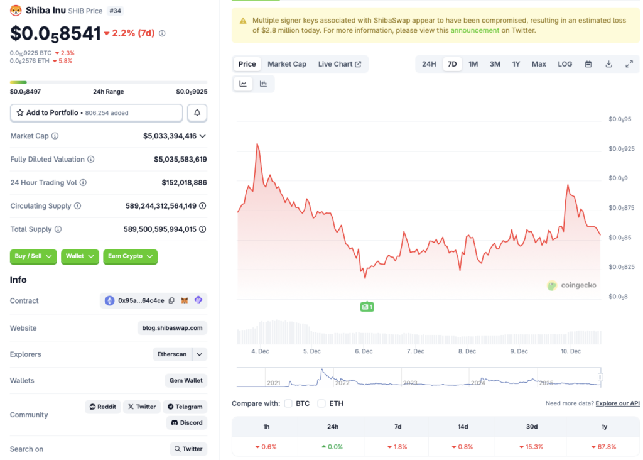Expand the chart to fullscreen
This screenshot has width=643, height=460.
point(629,63)
